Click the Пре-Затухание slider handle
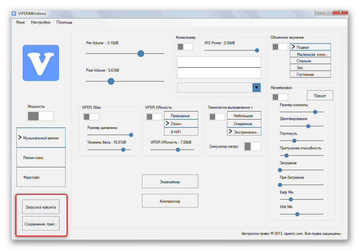The image size is (359, 251). click(x=280, y=185)
